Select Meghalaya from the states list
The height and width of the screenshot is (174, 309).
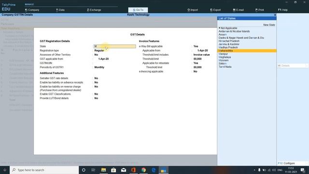[x=225, y=57]
